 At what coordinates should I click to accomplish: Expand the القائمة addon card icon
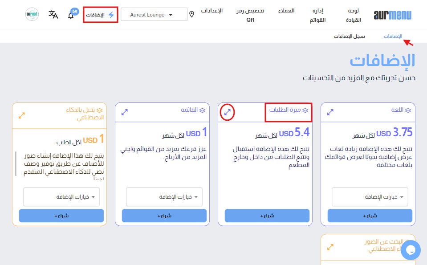click(x=125, y=113)
